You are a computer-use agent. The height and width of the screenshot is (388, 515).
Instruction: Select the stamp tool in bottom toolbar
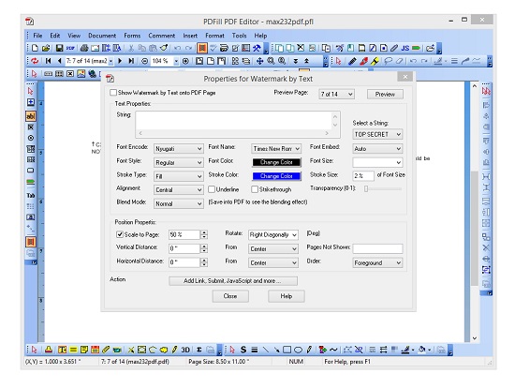[49, 350]
